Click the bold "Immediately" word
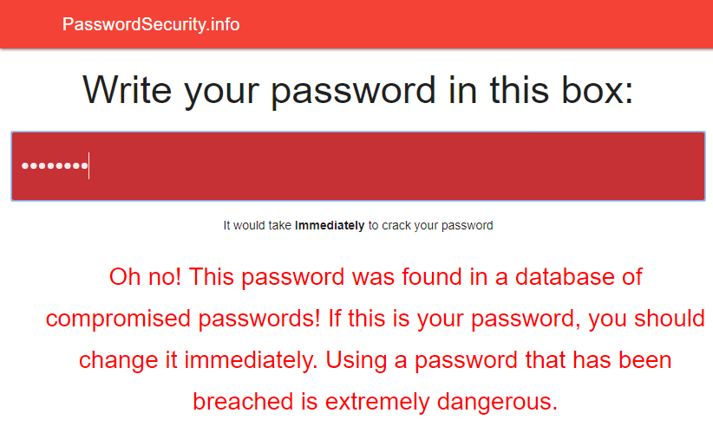 point(330,226)
